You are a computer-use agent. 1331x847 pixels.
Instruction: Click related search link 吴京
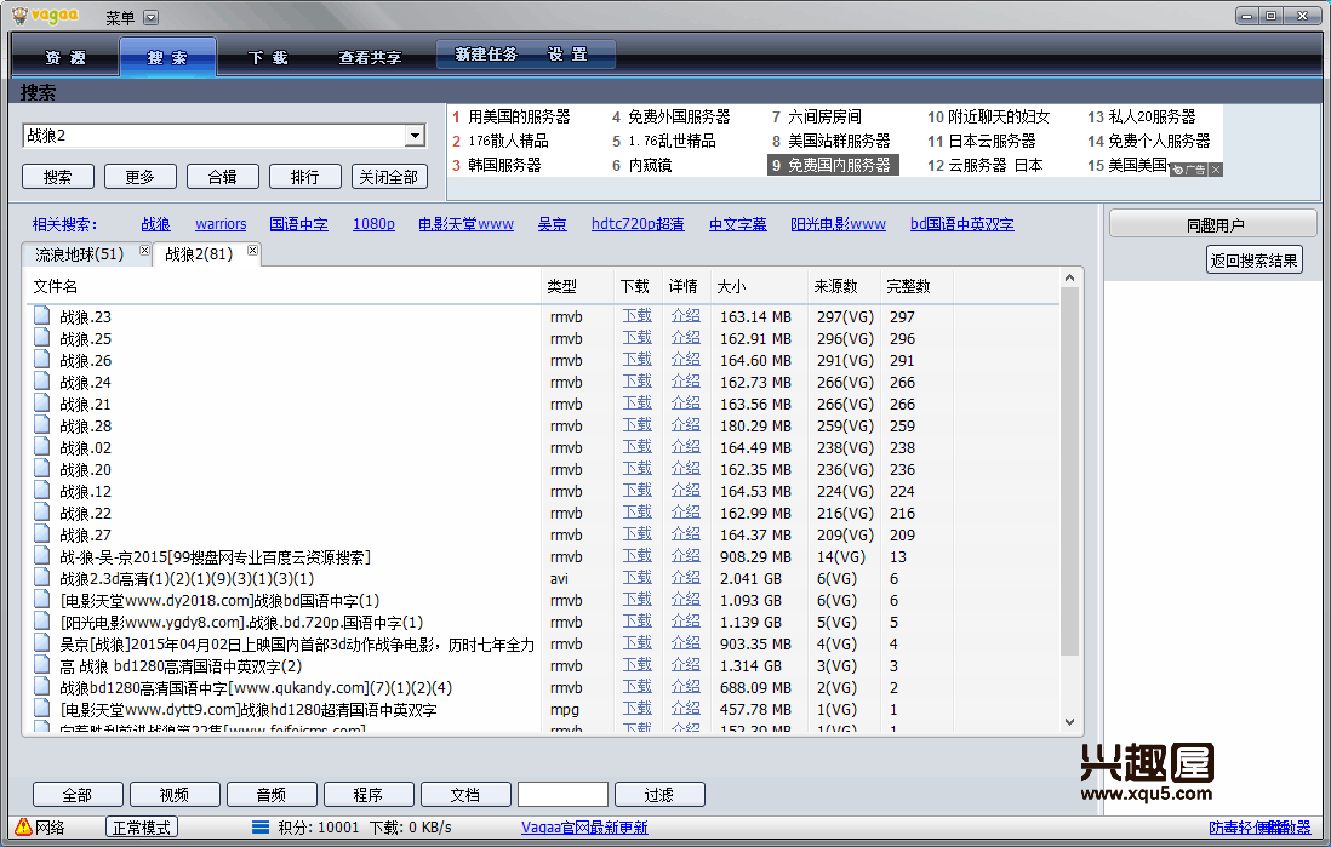(x=552, y=224)
